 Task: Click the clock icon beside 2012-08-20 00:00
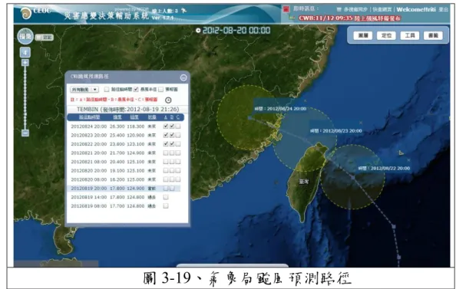pos(198,30)
